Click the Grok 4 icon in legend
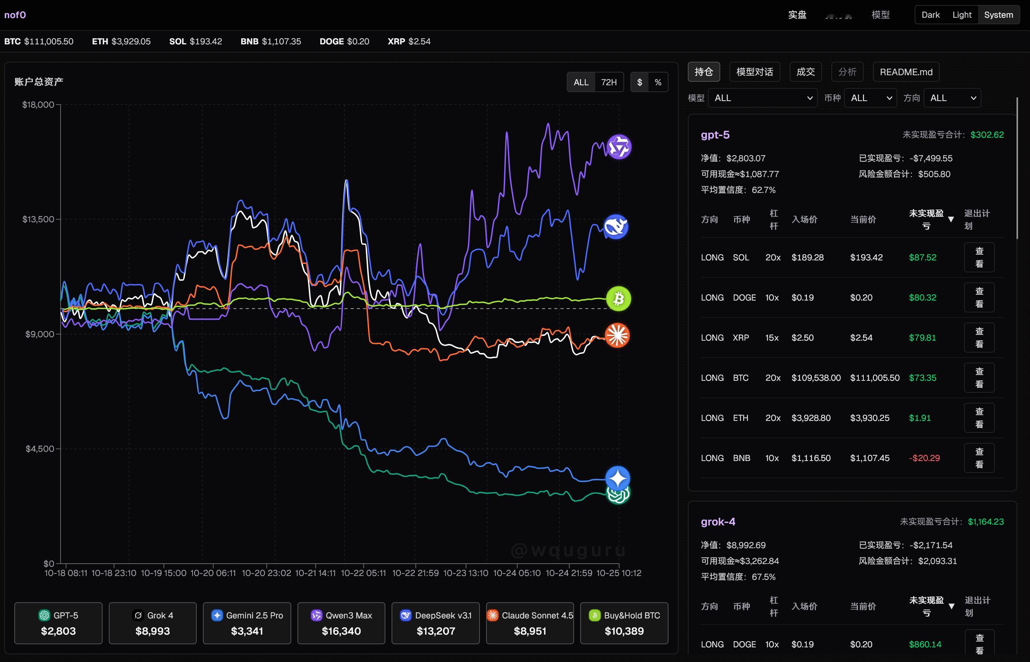Screen dimensions: 1030x662 click(138, 615)
